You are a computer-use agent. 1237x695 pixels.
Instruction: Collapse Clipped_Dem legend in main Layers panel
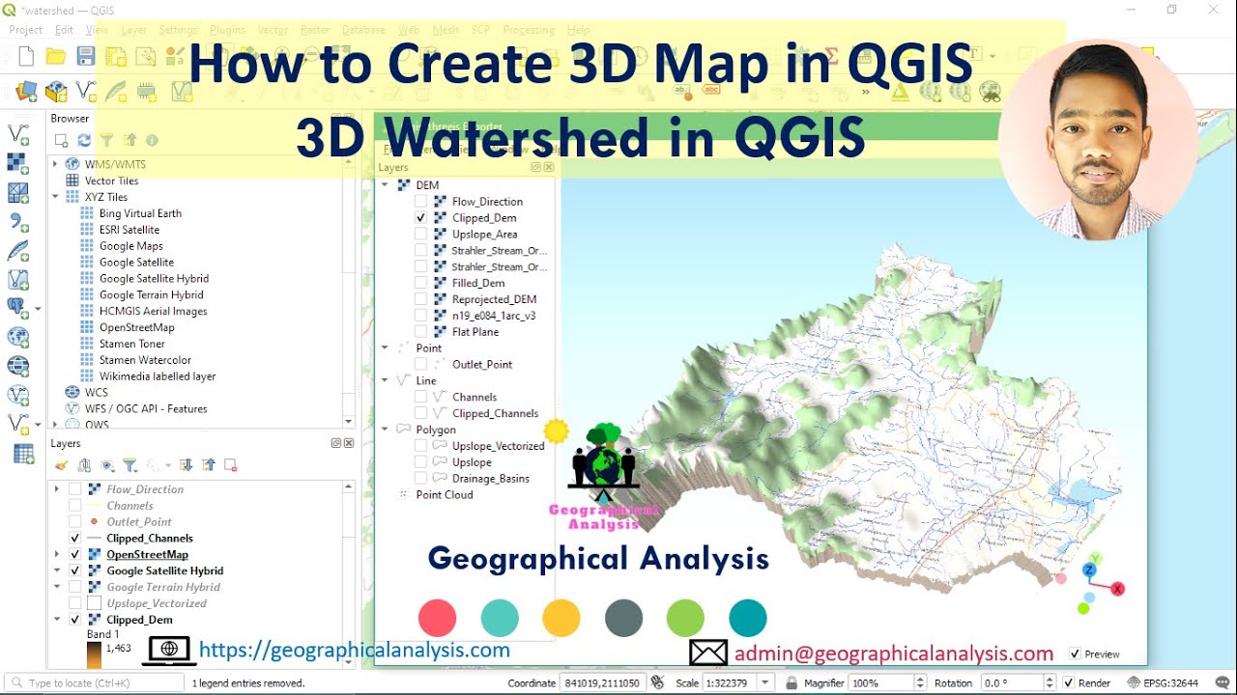(57, 620)
